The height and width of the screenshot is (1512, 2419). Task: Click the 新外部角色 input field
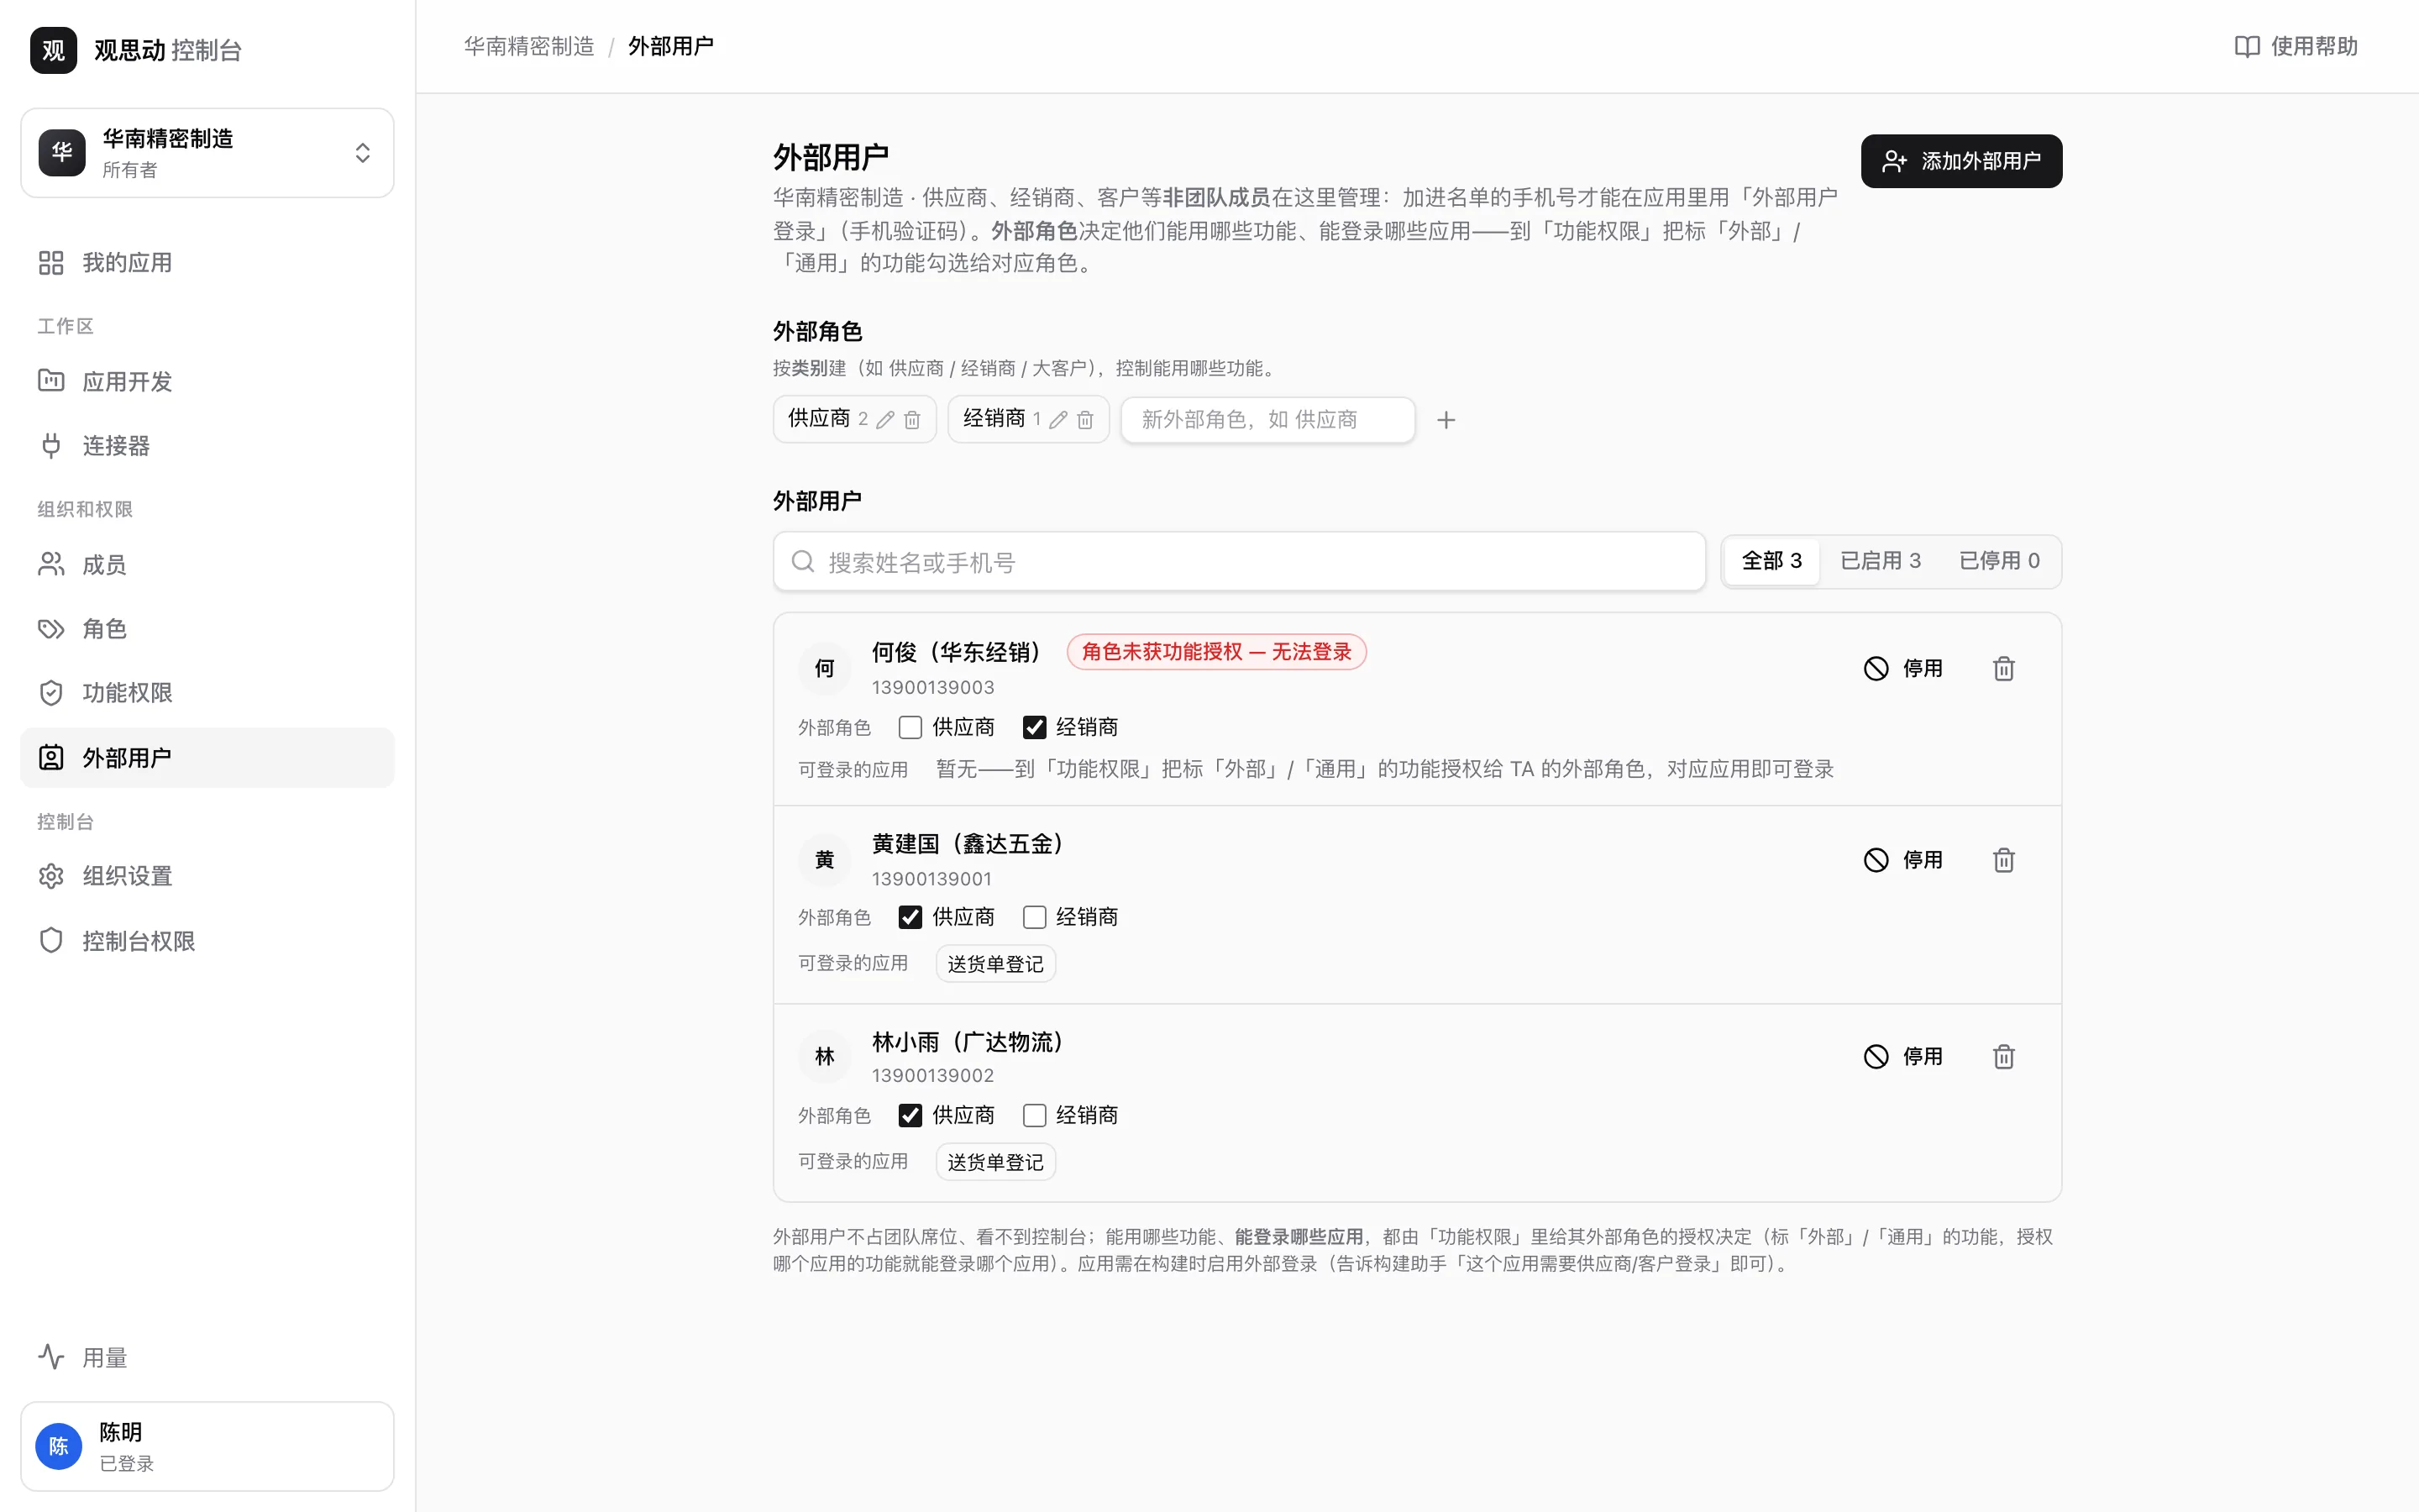tap(1267, 420)
